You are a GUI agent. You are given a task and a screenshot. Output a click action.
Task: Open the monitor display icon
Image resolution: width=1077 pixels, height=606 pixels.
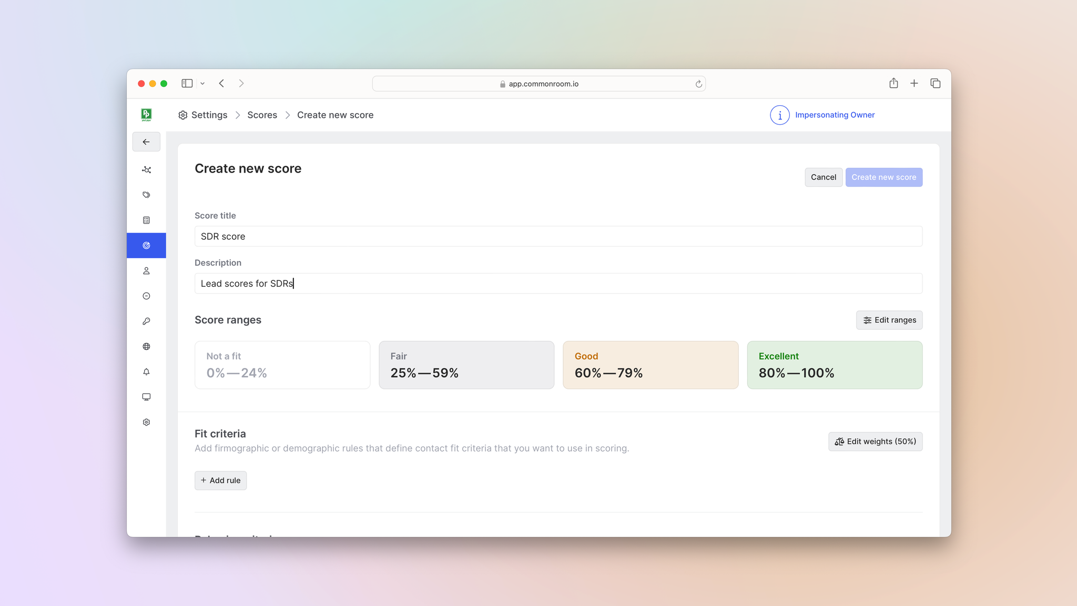[x=146, y=397]
